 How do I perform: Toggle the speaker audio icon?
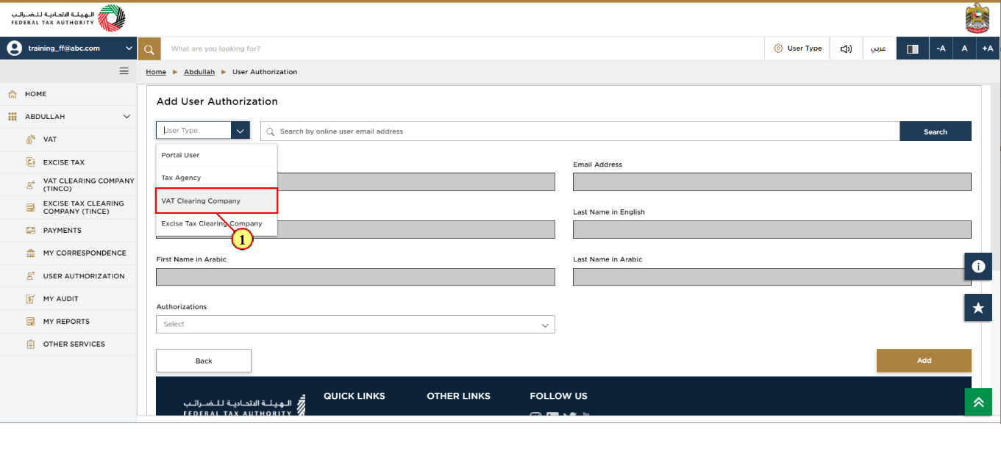click(847, 49)
